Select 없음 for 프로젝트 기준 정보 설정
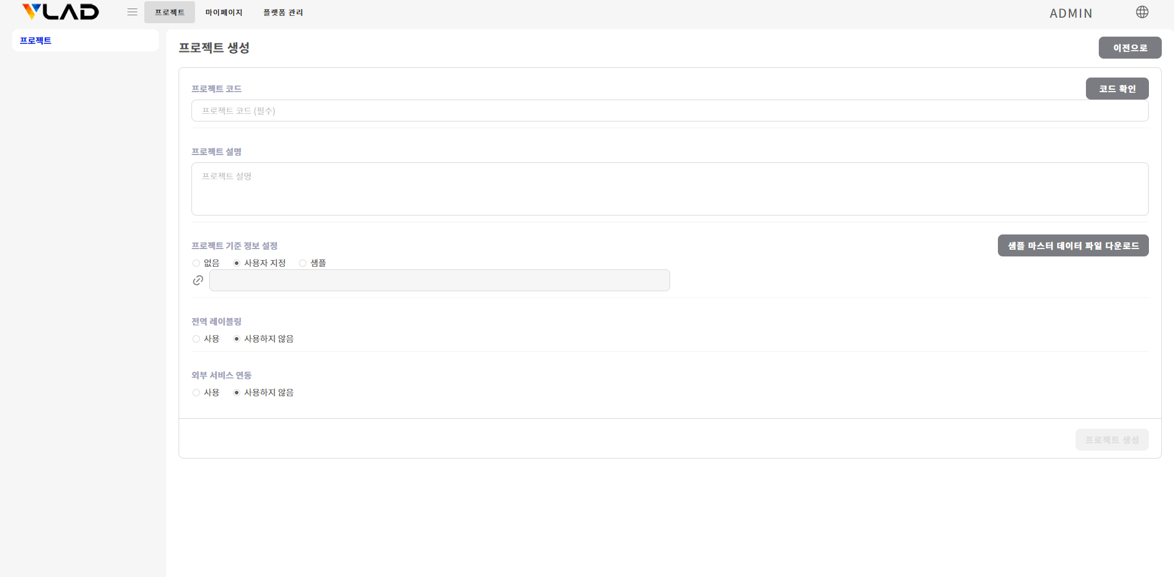Image resolution: width=1174 pixels, height=577 pixels. click(x=196, y=263)
